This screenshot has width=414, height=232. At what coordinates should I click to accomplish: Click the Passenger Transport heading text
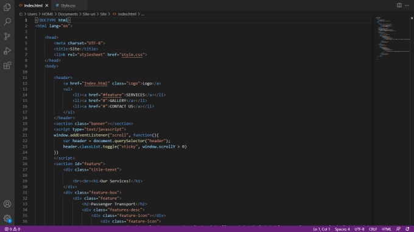(113, 204)
